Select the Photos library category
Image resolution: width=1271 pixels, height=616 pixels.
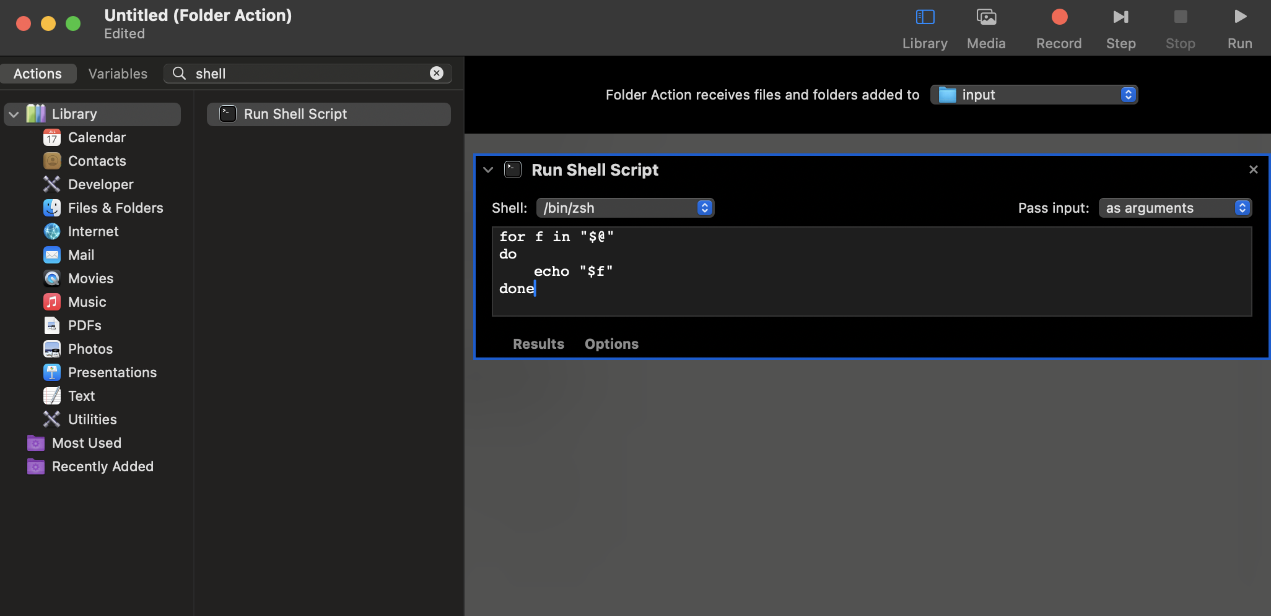[90, 349]
